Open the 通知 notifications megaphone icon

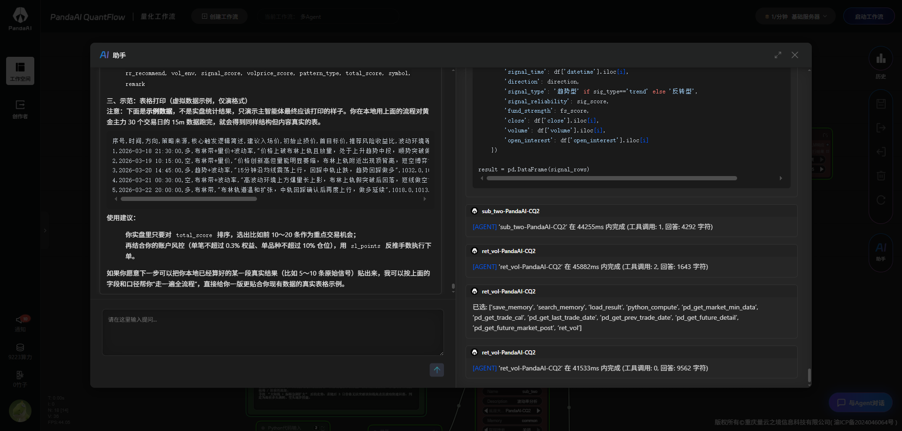(20, 320)
